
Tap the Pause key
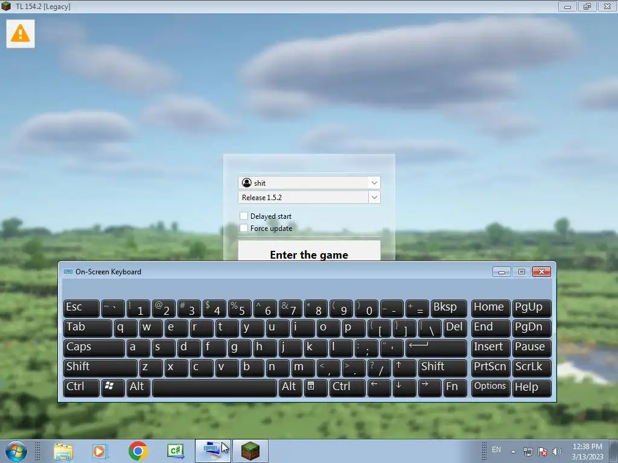[x=532, y=348]
